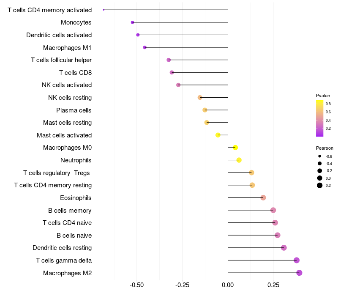Click the 0.25 x-axis tick label

273,285
